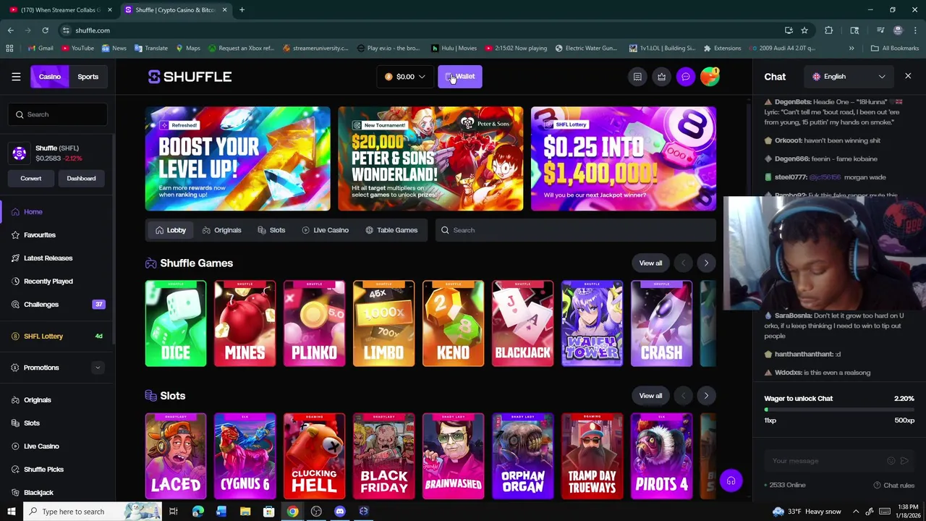This screenshot has height=521, width=926.
Task: Switch to the YouTube browser tab
Action: pos(61,10)
